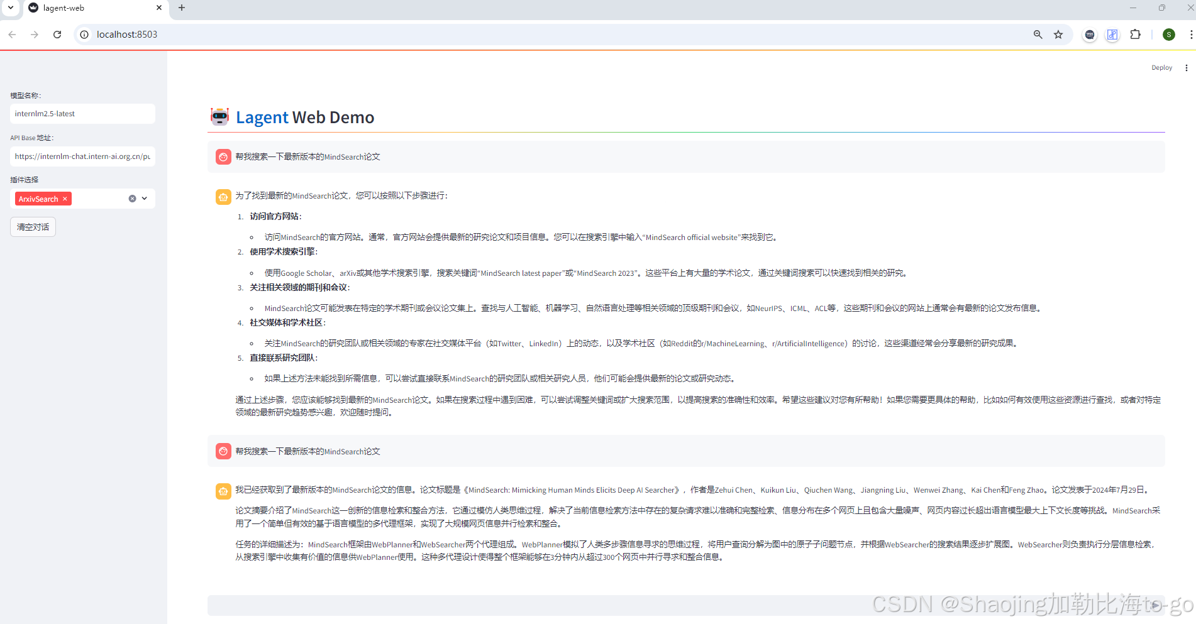Click the 插件选择 label
This screenshot has height=624, width=1196.
[24, 180]
